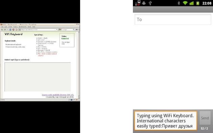Tap the Android debugging notification icon
Screen dimensions: 213x133
[x=144, y=3]
